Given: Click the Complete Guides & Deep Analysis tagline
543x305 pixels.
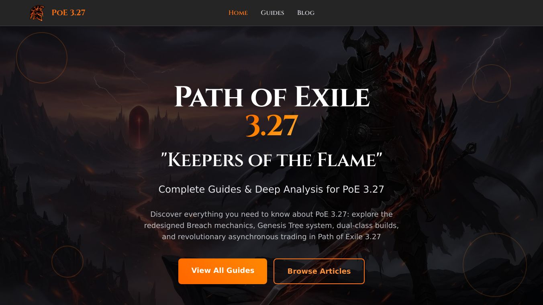Looking at the screenshot, I should click(x=271, y=189).
